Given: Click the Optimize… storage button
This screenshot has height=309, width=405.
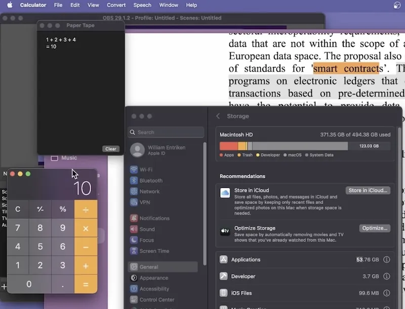Looking at the screenshot, I should [375, 228].
